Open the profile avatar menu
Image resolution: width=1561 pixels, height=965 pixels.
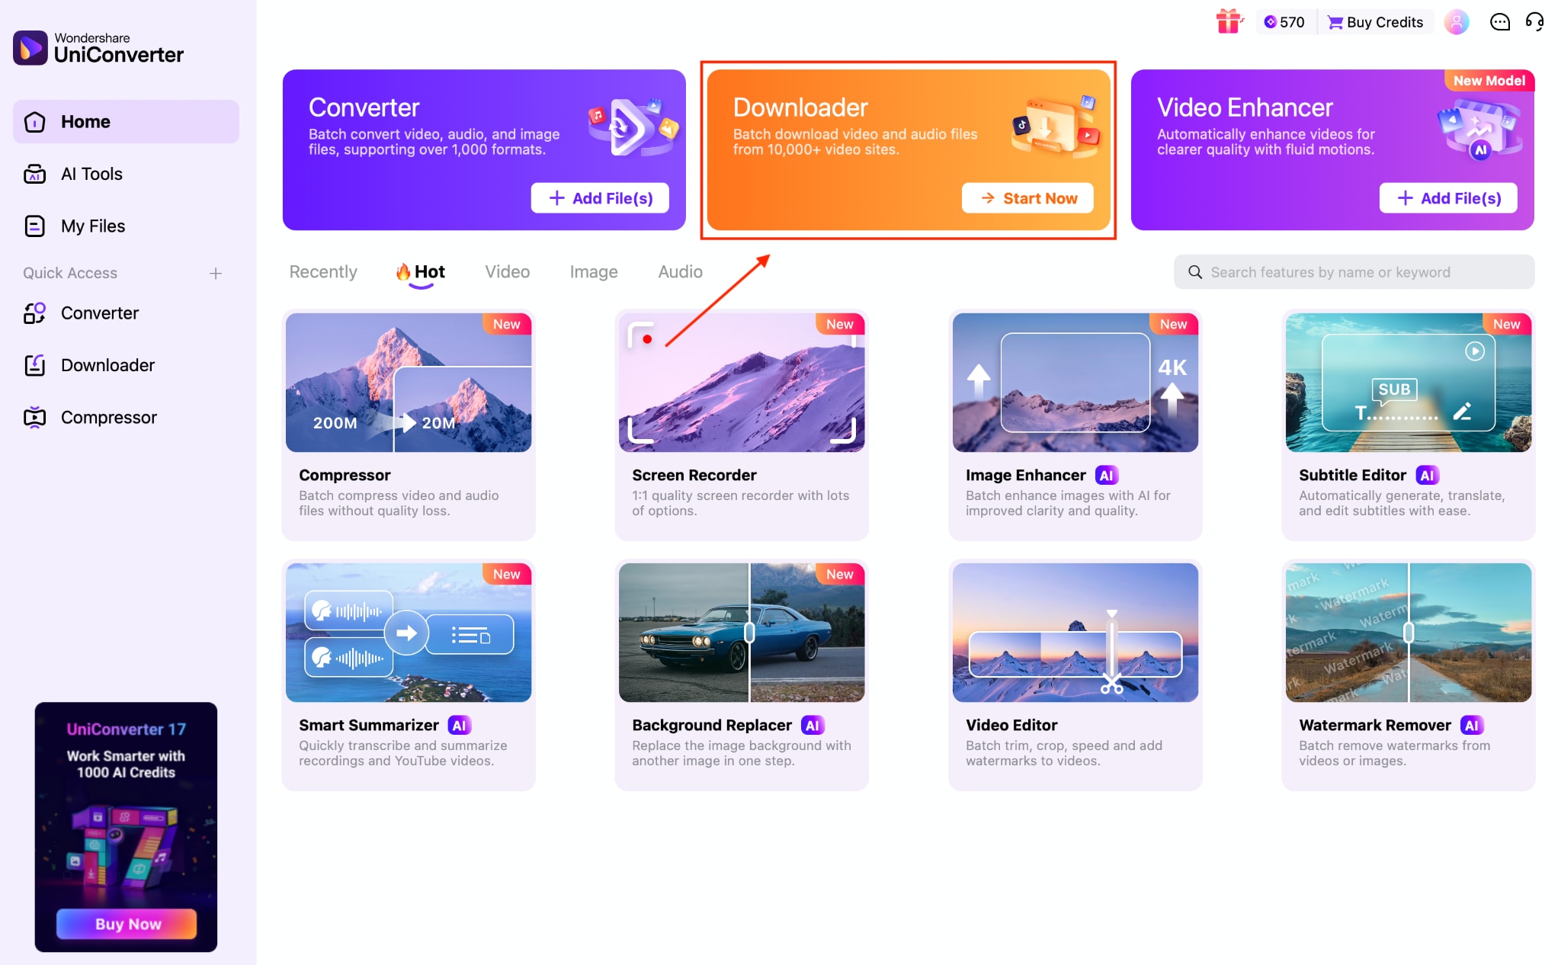1457,22
